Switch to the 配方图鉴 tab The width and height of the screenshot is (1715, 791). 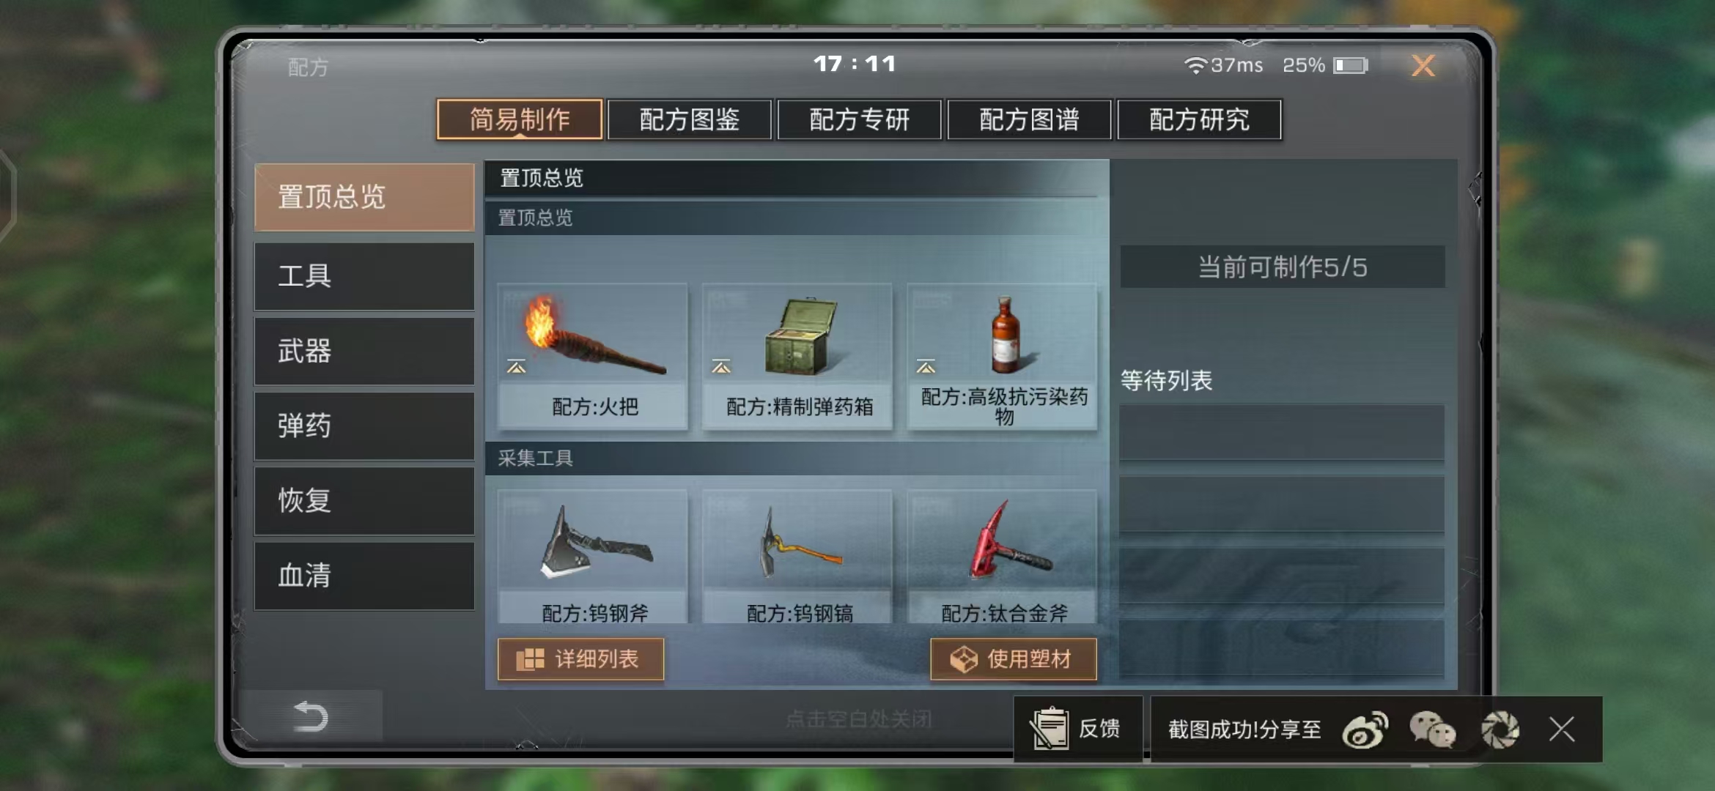click(x=690, y=119)
